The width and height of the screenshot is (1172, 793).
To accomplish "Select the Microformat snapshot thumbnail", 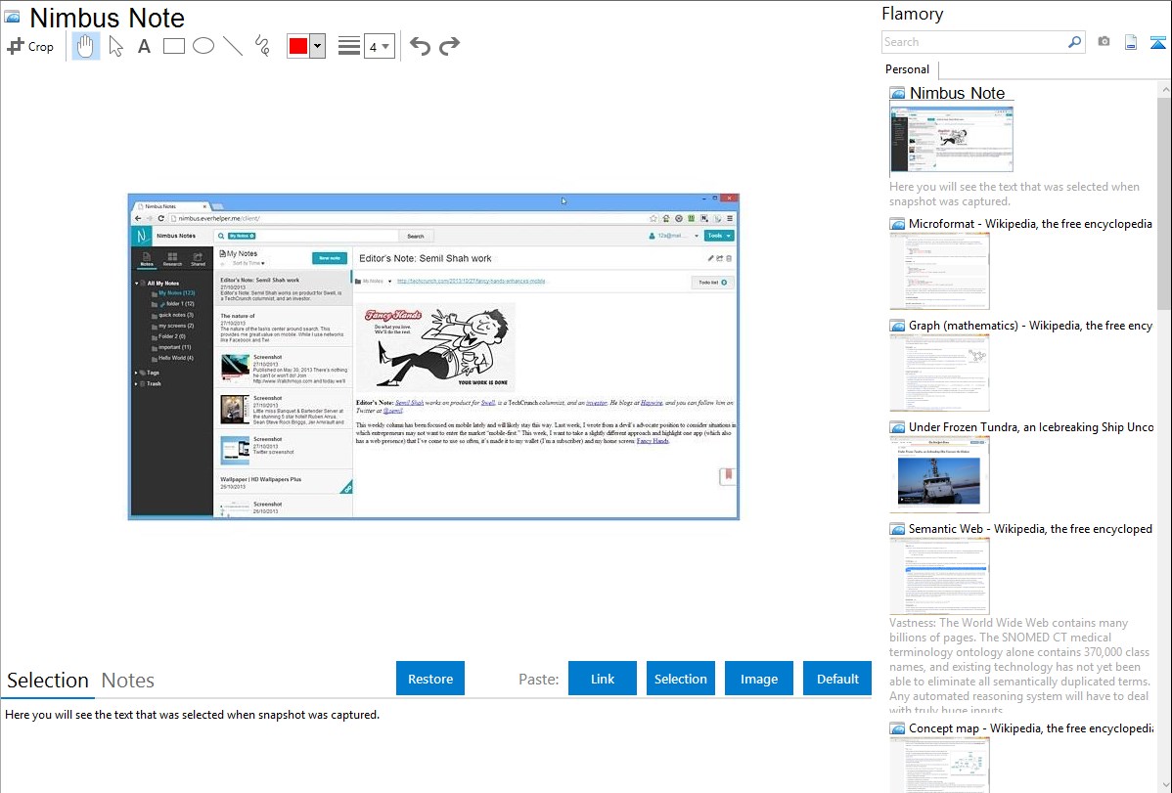I will (939, 271).
